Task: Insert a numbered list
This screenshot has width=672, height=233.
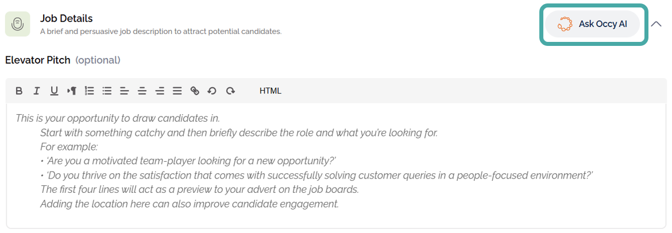Action: 89,91
